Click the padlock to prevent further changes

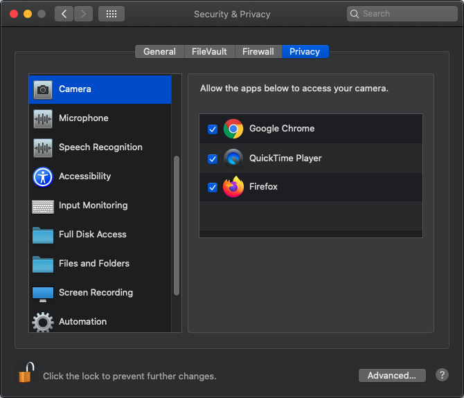(26, 372)
